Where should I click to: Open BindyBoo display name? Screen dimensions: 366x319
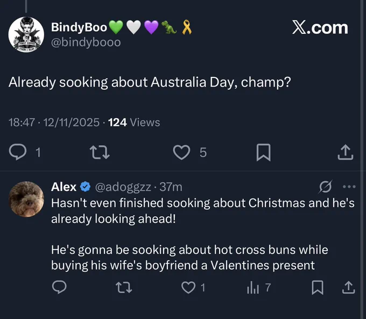79,27
